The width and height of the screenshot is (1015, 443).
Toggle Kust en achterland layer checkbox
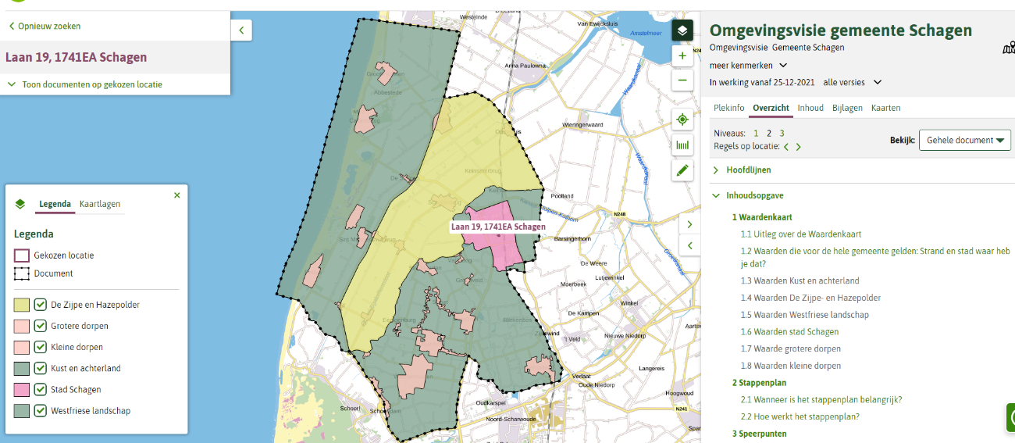coord(41,368)
